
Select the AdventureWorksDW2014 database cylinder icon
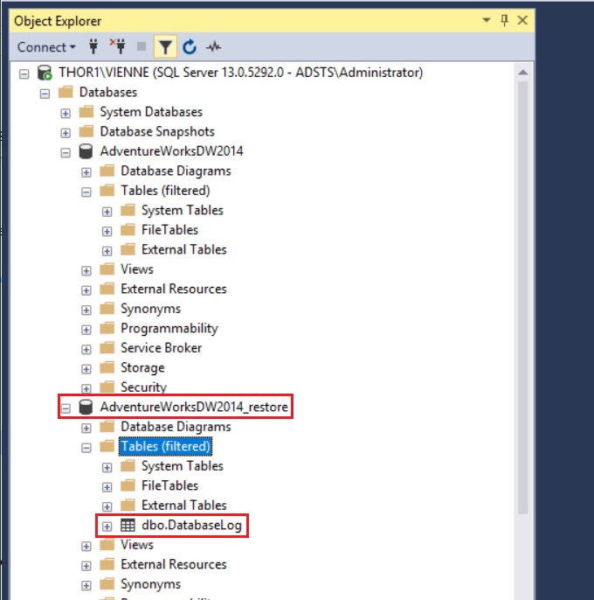86,151
